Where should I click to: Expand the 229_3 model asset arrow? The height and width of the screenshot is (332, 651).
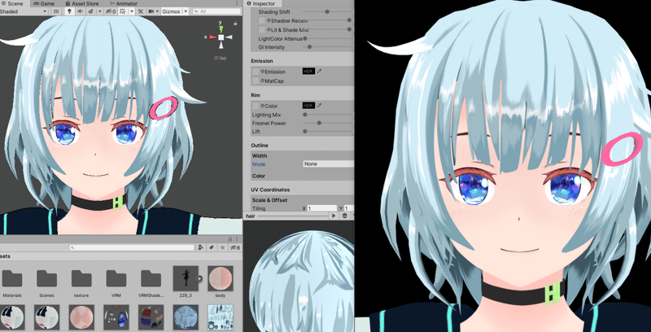click(199, 278)
